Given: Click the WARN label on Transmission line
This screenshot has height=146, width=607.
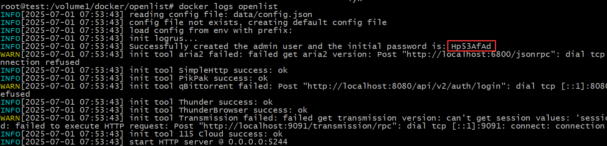Looking at the screenshot, I should [x=10, y=118].
